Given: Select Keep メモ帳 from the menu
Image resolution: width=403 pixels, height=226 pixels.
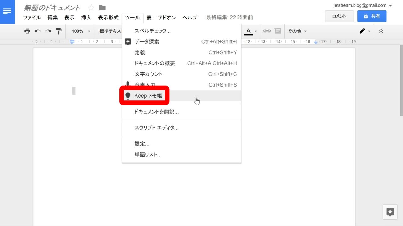Looking at the screenshot, I should point(148,96).
